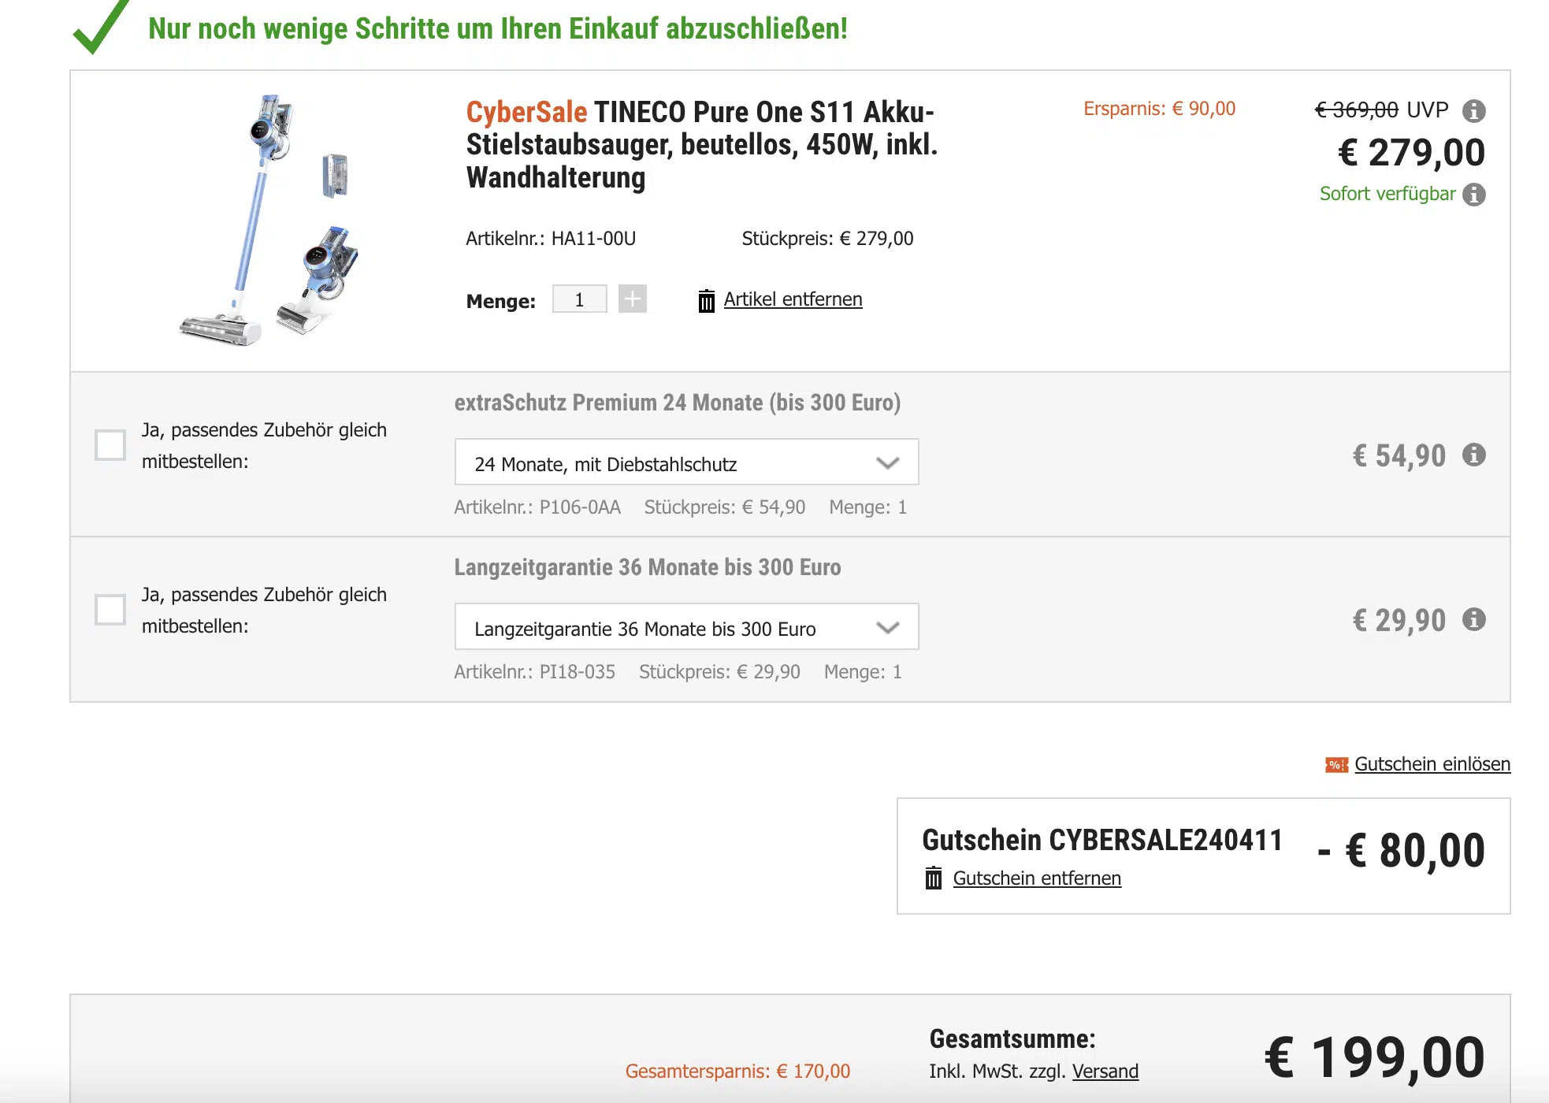Open the TINECO Pure One S11 product title
This screenshot has width=1549, height=1103.
click(701, 145)
